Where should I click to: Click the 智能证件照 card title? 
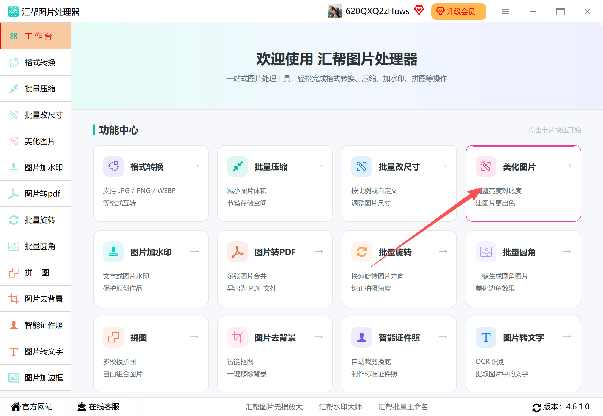(x=399, y=337)
